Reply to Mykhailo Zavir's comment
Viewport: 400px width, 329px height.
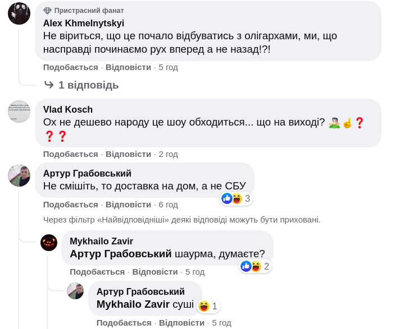[x=155, y=272]
